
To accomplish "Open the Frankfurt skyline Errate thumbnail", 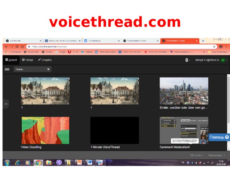I will 184,91.
